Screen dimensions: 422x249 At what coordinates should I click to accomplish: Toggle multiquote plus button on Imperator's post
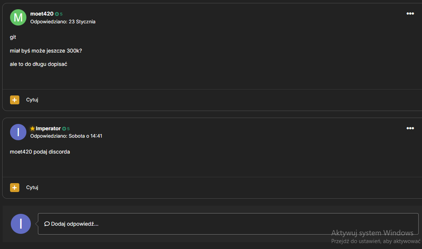pos(14,188)
